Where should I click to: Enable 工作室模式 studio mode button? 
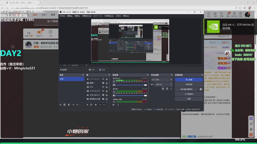click(x=189, y=94)
